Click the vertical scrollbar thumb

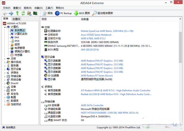pyautogui.click(x=180, y=47)
